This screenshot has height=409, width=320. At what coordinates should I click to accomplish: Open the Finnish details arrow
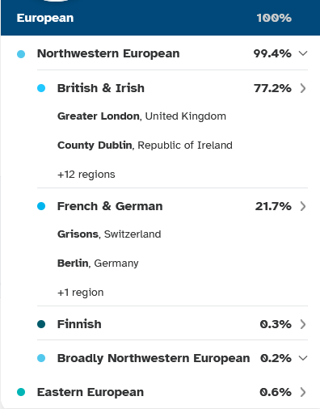point(303,324)
